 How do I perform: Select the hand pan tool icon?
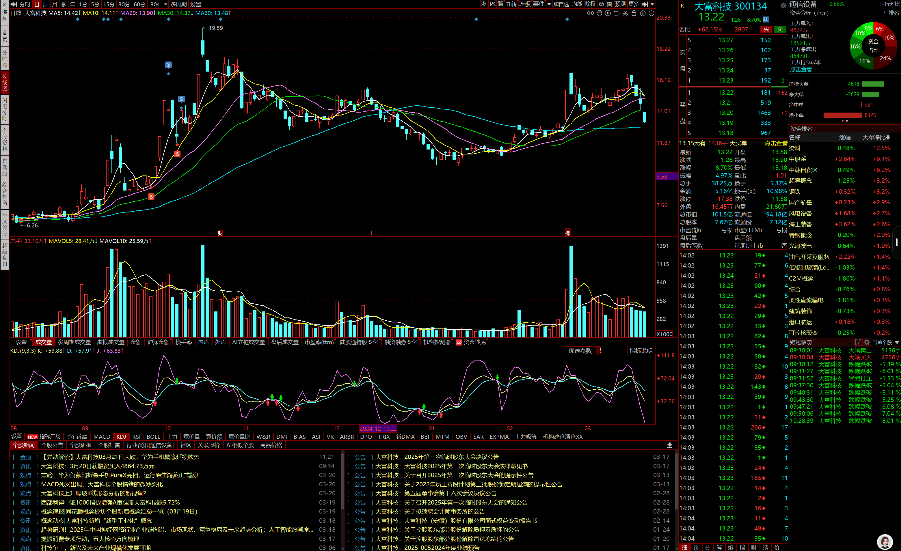pos(599,13)
